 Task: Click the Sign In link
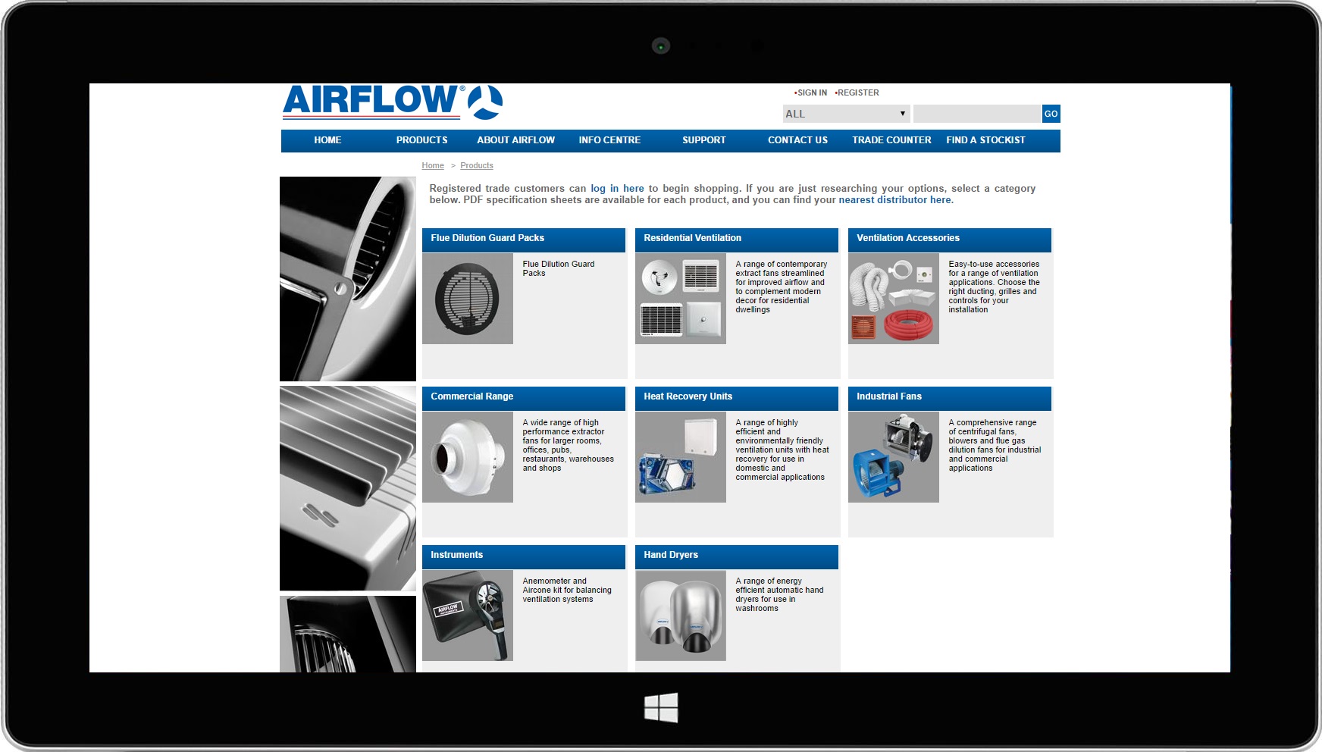pyautogui.click(x=812, y=92)
